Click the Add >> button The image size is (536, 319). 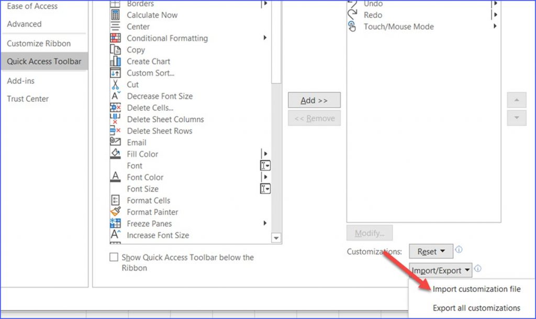click(x=314, y=100)
